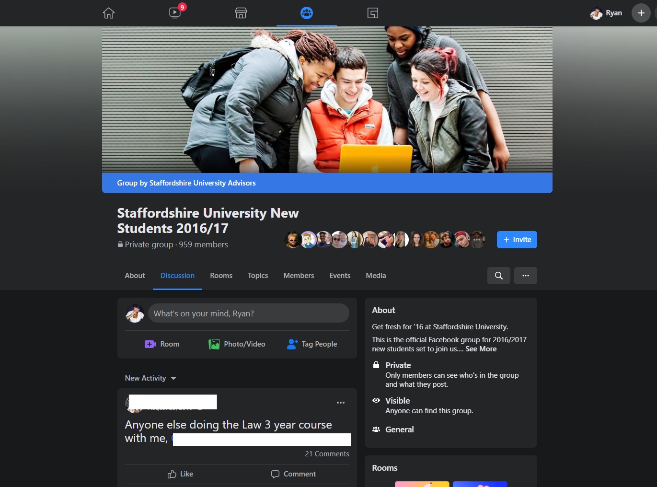Select the Groups icon in top navigation
The height and width of the screenshot is (487, 657).
[307, 13]
